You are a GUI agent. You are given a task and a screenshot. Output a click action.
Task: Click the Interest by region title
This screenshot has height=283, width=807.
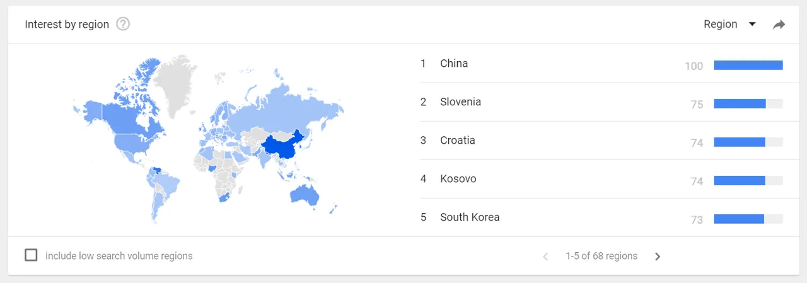(67, 25)
